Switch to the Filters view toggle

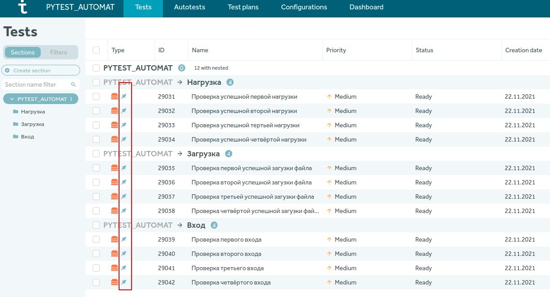click(59, 52)
